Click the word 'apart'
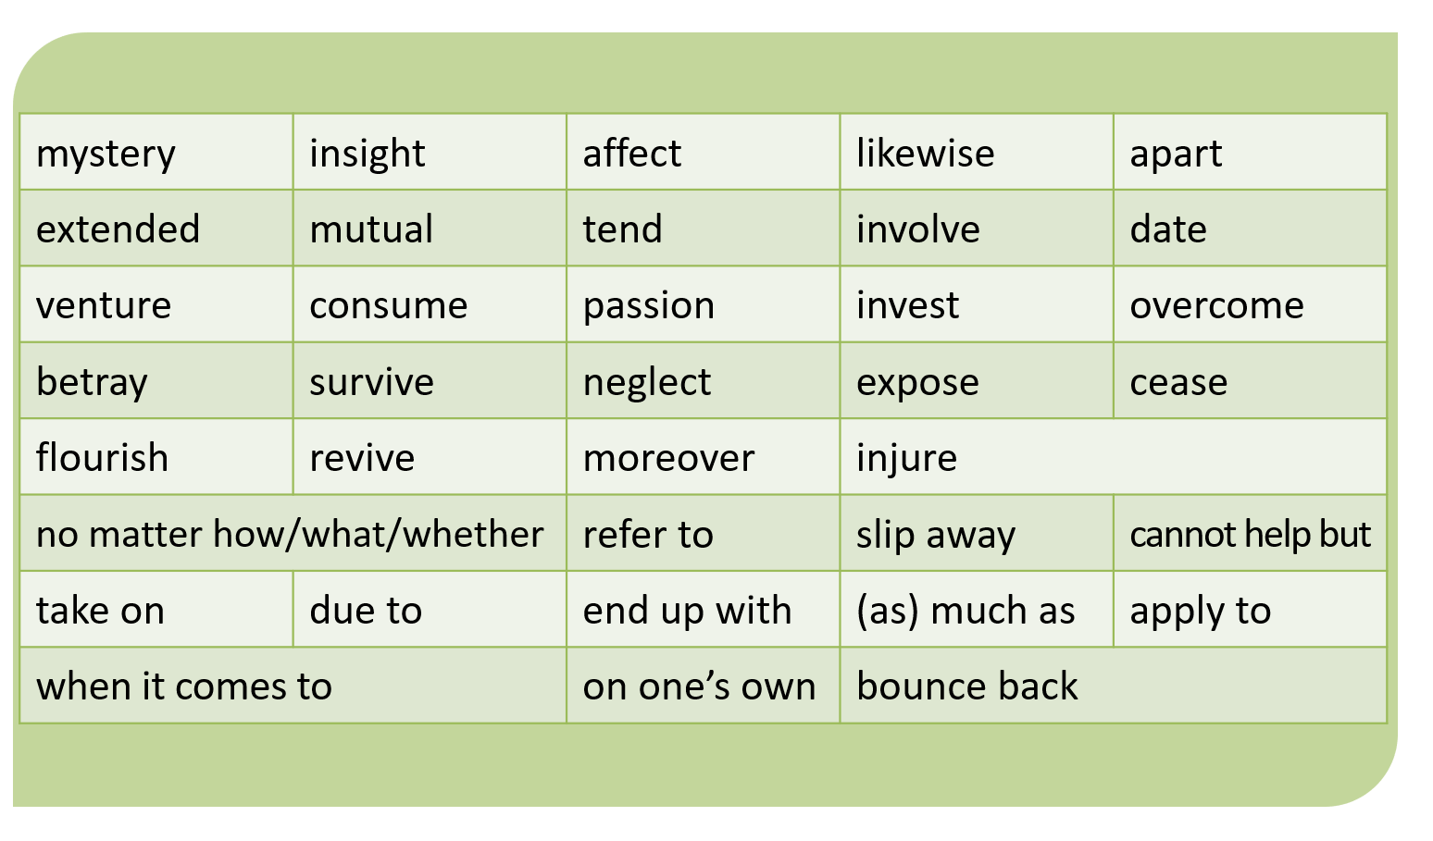Screen dimensions: 1433x841 1176,154
